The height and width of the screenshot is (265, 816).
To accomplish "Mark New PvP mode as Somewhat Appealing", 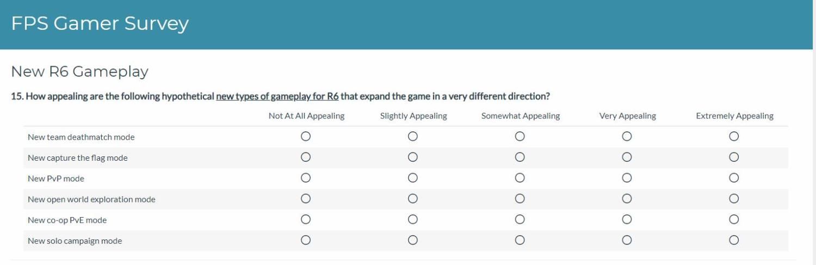I will [x=520, y=178].
